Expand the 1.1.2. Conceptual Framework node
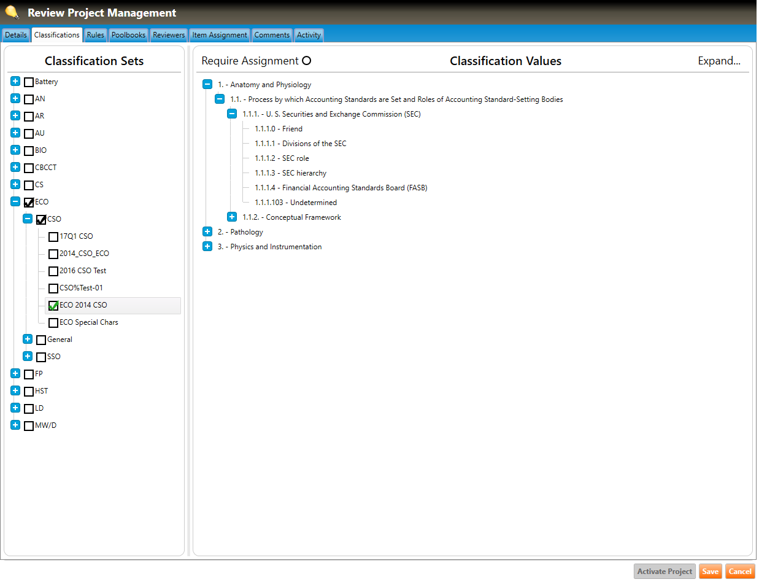The height and width of the screenshot is (582, 759). (232, 217)
